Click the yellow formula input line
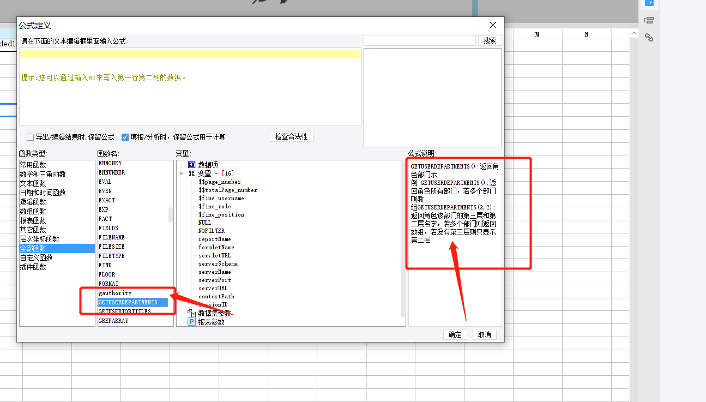This screenshot has height=402, width=706. coord(190,54)
